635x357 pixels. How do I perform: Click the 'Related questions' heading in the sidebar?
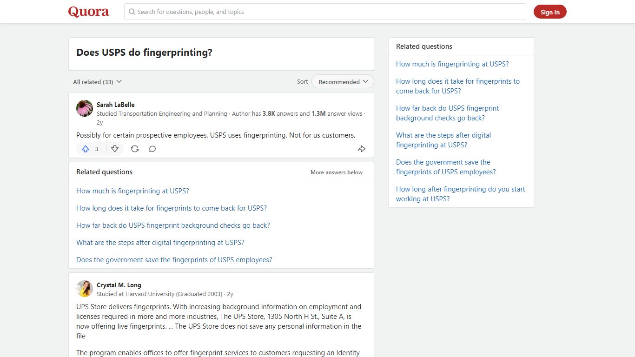point(424,46)
